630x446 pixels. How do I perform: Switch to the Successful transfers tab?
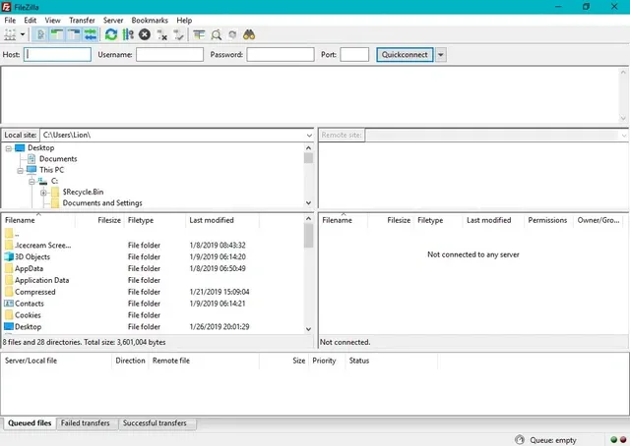coord(155,423)
